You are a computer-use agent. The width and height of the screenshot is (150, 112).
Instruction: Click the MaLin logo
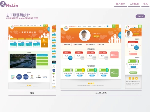(x=9, y=4)
